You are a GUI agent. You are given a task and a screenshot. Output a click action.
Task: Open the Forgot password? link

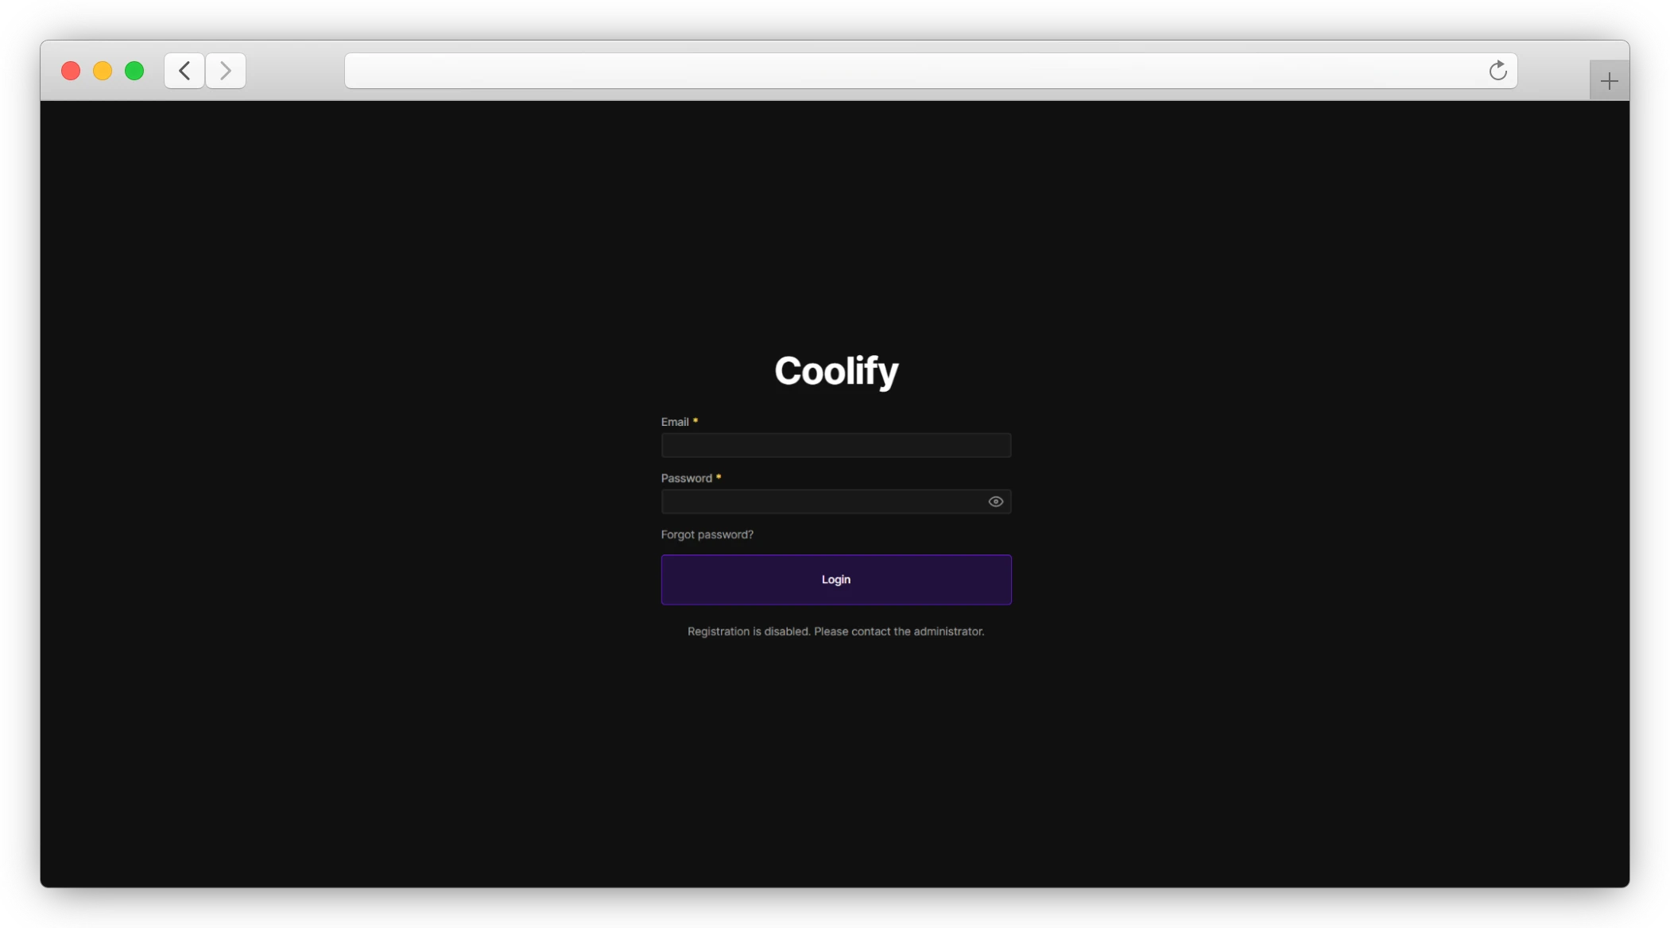707,535
